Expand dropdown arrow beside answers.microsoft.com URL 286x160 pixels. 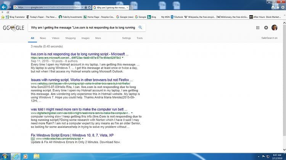point(122,58)
